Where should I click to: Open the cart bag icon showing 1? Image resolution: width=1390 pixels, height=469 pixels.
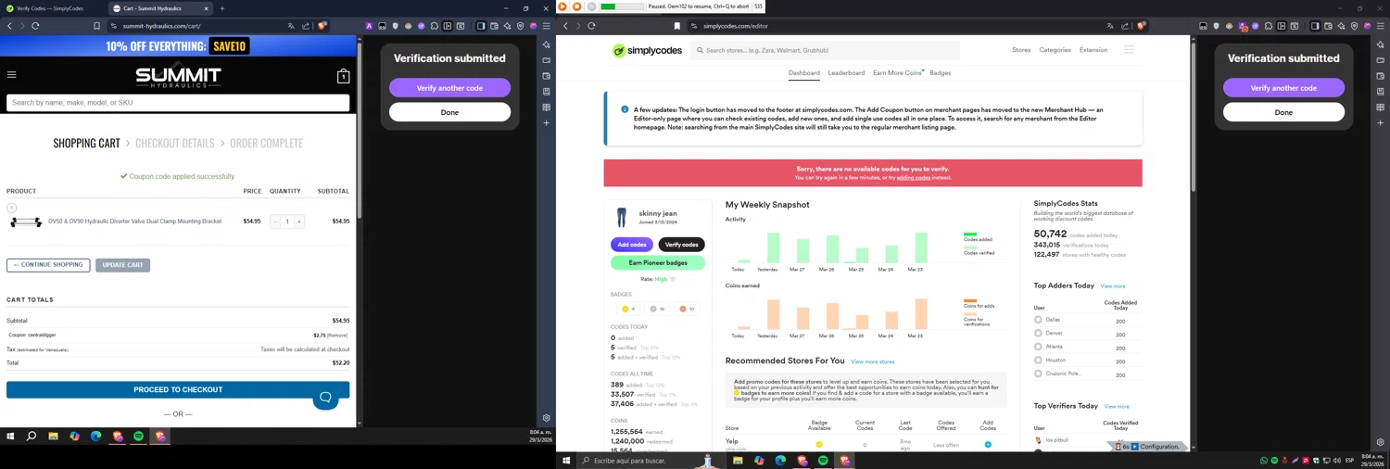coord(343,76)
